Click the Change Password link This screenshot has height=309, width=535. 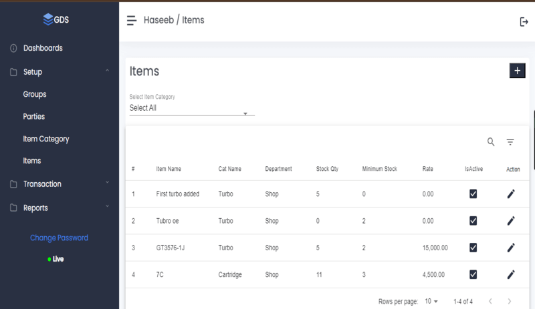pyautogui.click(x=59, y=238)
